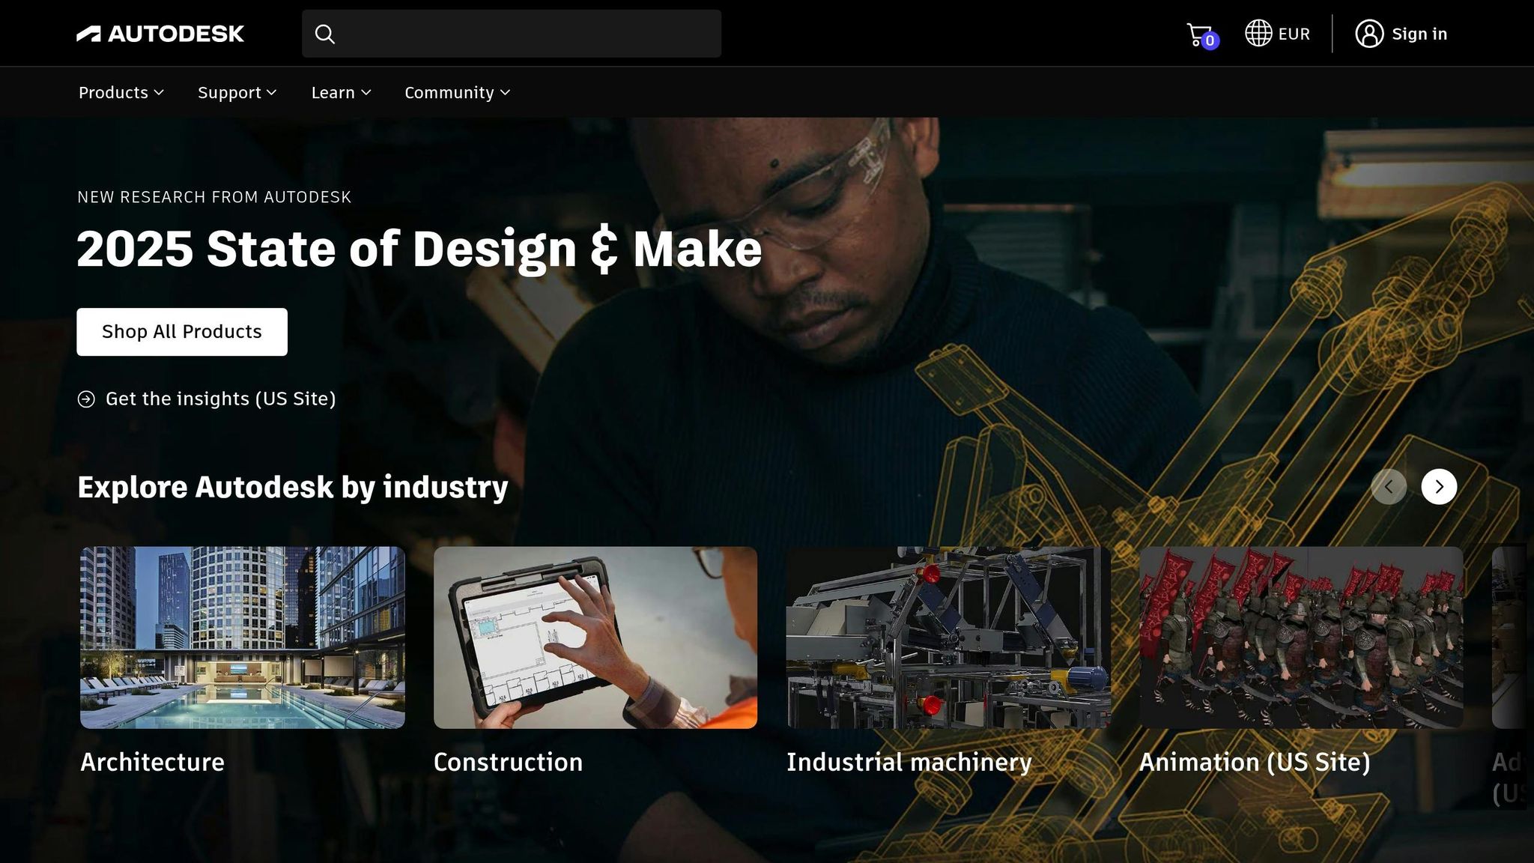1534x863 pixels.
Task: Click the Animation (US Site) label
Action: tap(1255, 762)
